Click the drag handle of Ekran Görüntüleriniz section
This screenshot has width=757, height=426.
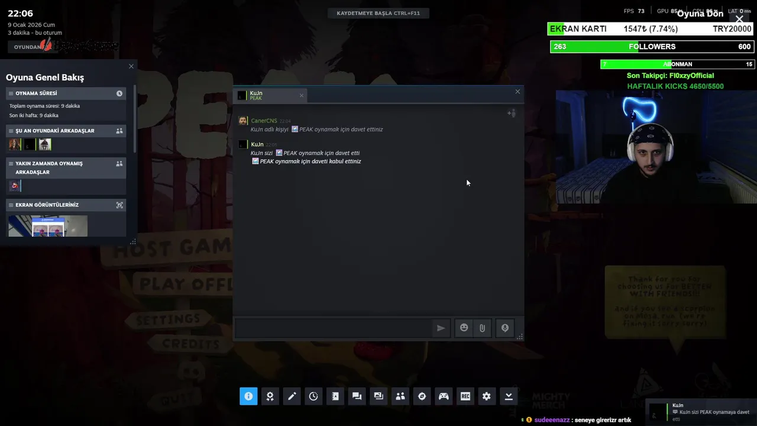point(11,205)
